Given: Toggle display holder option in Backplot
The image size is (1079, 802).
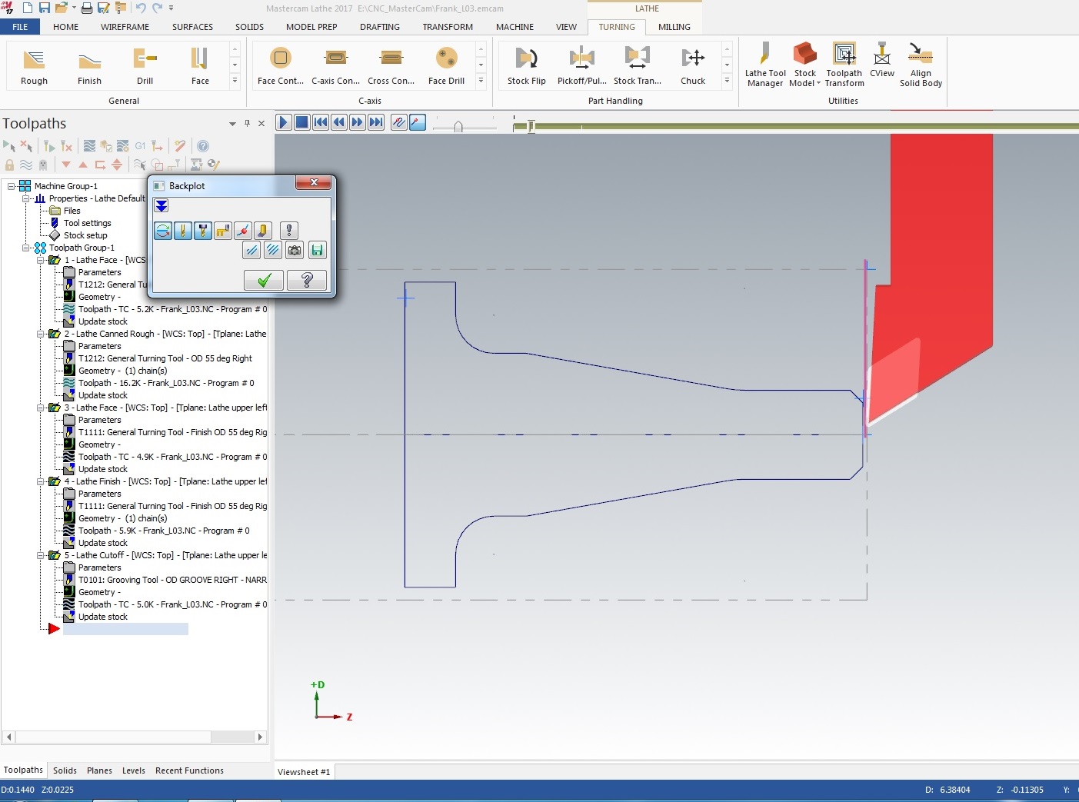Looking at the screenshot, I should pos(203,231).
